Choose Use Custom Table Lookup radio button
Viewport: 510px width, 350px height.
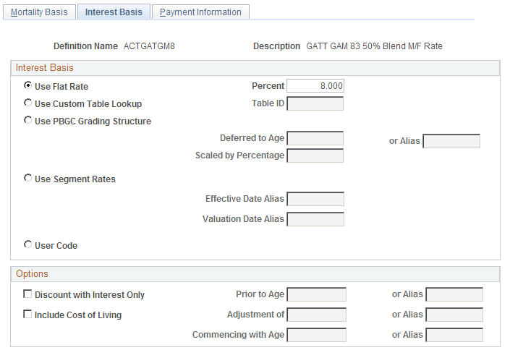(28, 103)
